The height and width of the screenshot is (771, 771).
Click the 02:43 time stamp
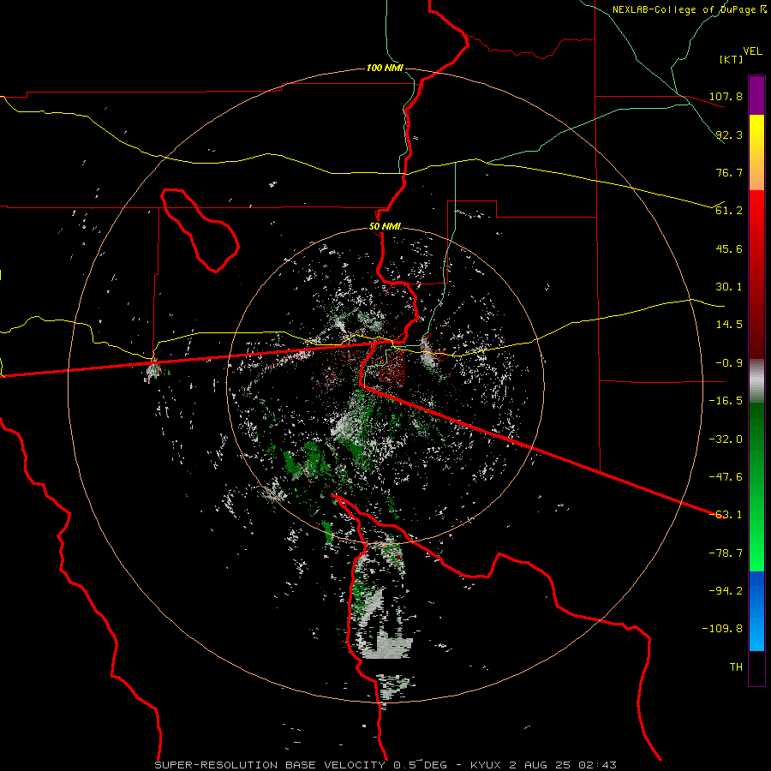[597, 765]
